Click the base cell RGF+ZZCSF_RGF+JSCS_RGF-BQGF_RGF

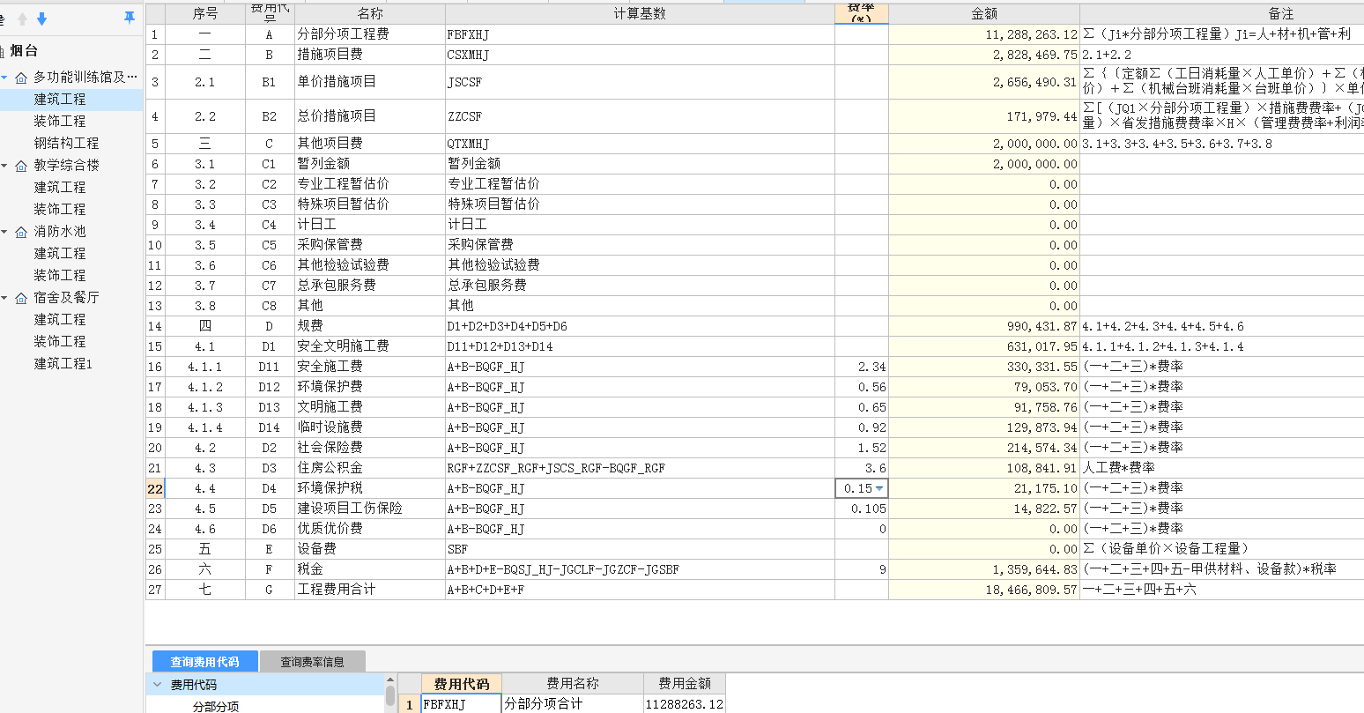click(x=640, y=468)
